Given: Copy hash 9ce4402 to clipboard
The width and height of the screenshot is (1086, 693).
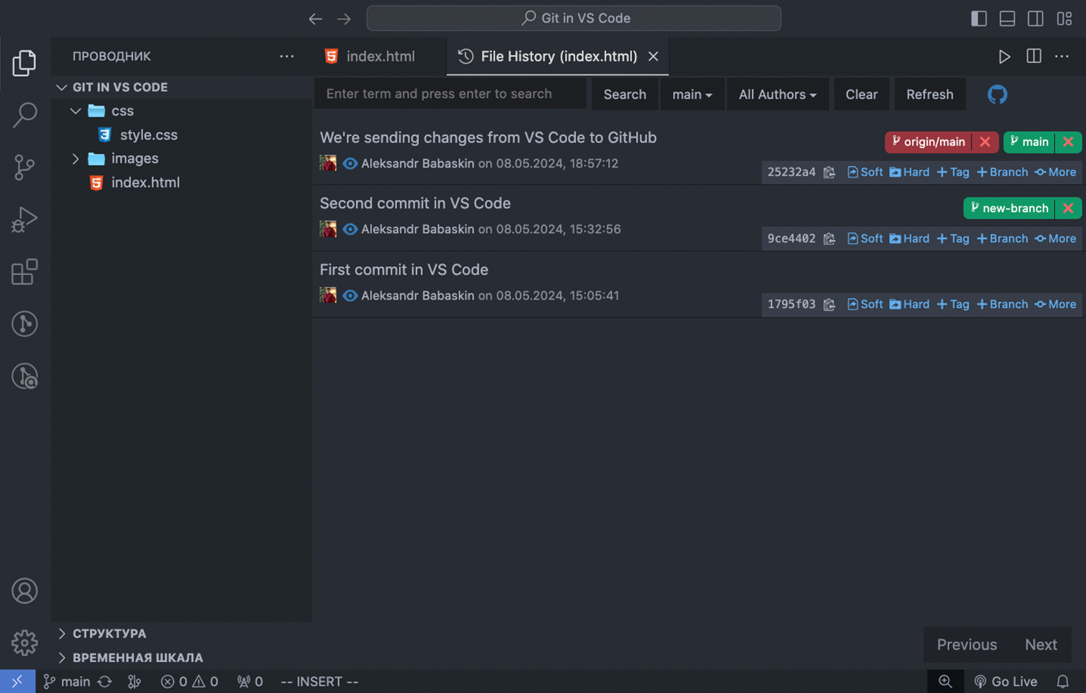Looking at the screenshot, I should (829, 238).
